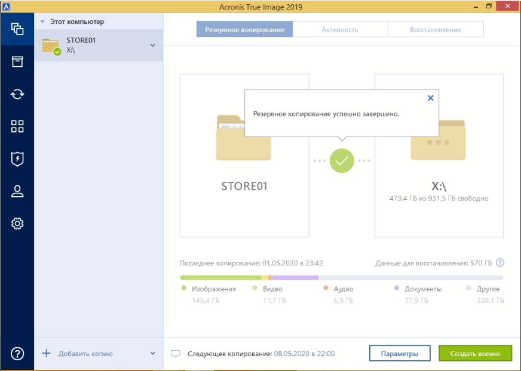Switch to 'Резервное копирование' tab
This screenshot has width=521, height=371.
244,30
